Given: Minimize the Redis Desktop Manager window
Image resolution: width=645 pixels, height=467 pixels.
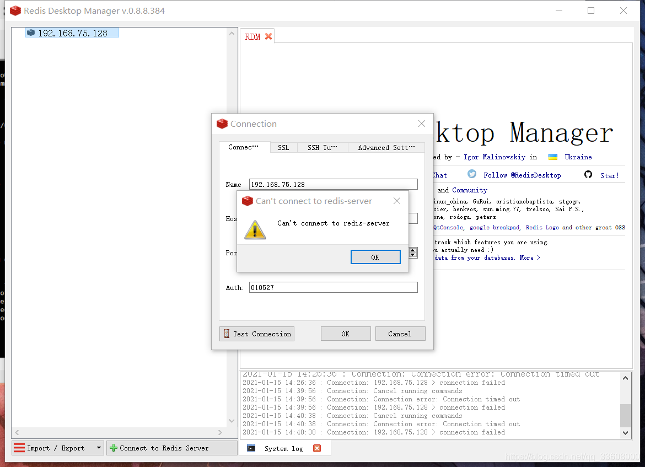Looking at the screenshot, I should point(558,10).
